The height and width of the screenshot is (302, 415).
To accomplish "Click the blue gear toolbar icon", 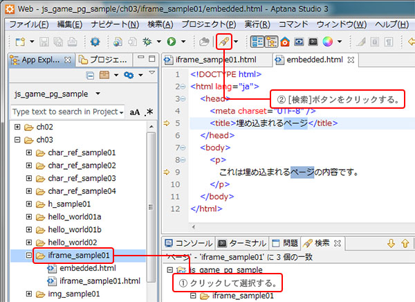I will click(x=95, y=42).
